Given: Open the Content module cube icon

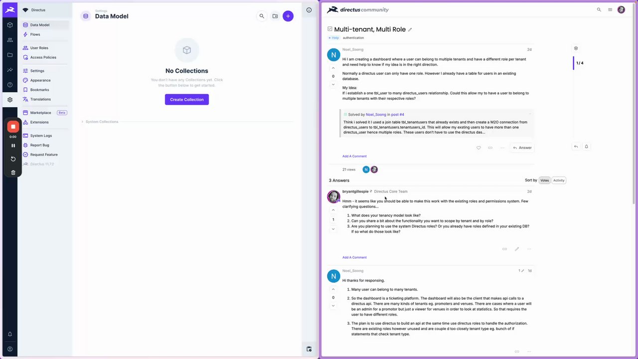Looking at the screenshot, I should tap(10, 24).
